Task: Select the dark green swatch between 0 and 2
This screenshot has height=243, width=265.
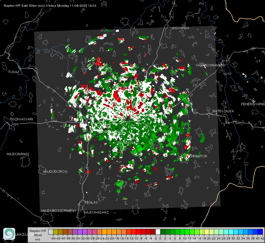Action: [163, 232]
